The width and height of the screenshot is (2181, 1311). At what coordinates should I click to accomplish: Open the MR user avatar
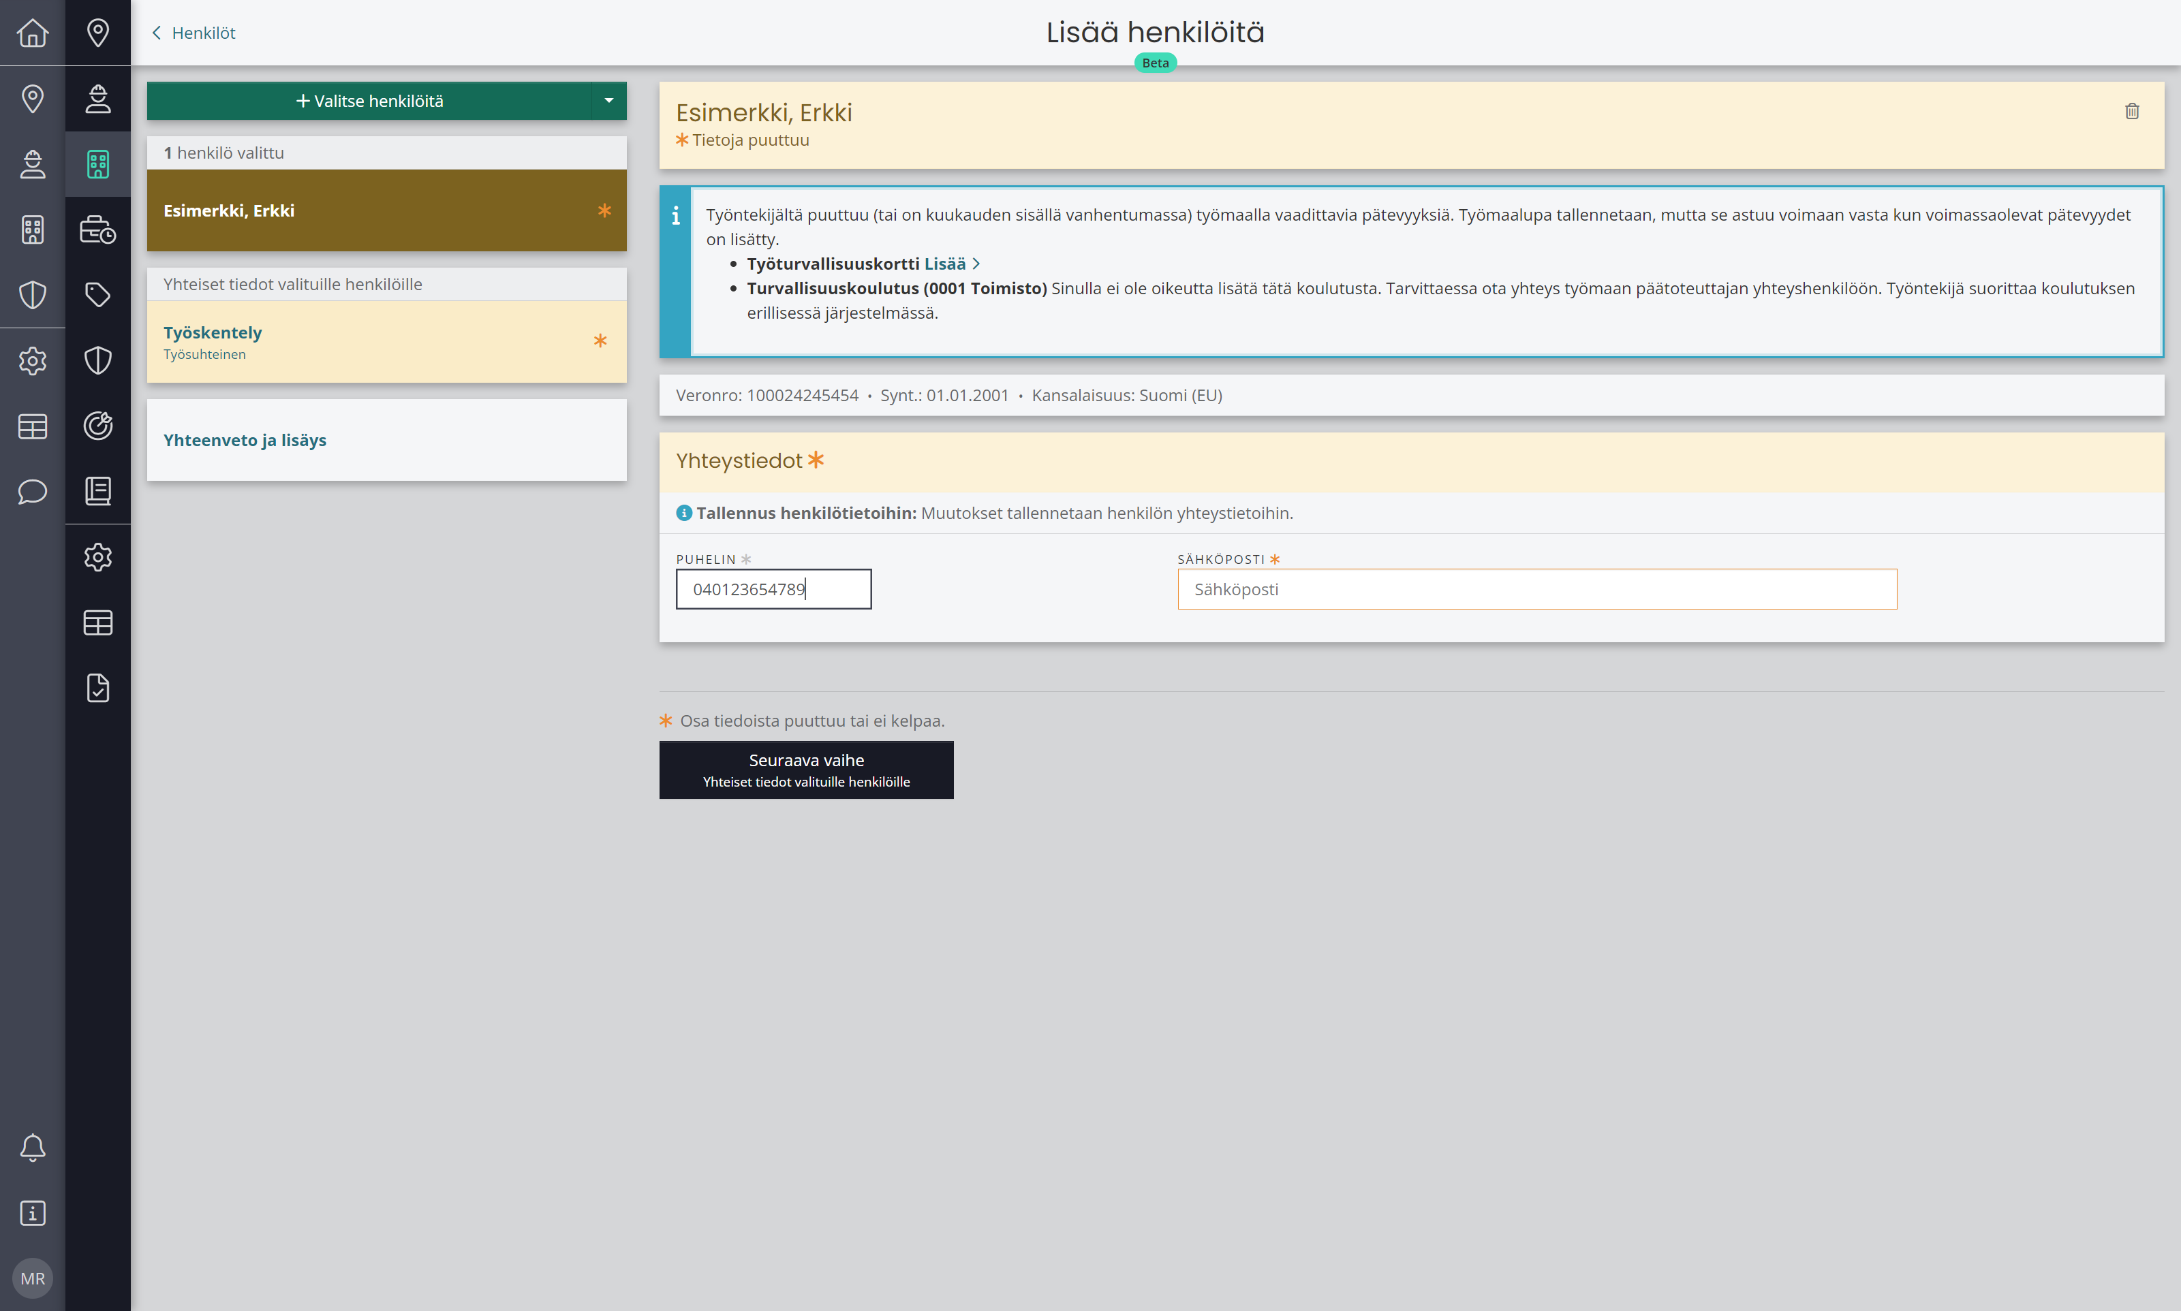[33, 1278]
